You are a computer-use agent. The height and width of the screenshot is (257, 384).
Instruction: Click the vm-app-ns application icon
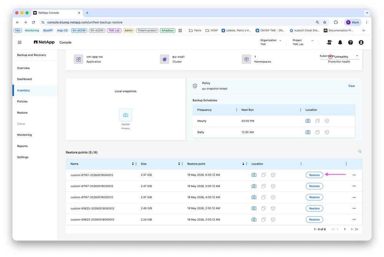(78, 59)
